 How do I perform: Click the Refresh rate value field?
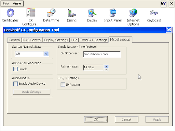click(93, 68)
